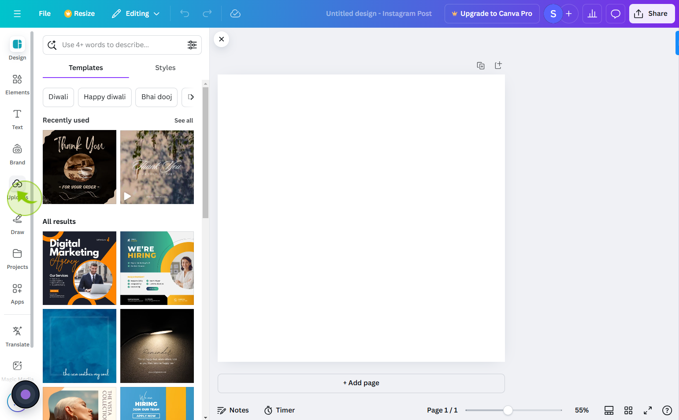Open the hamburger main menu
679x420 pixels.
click(17, 14)
